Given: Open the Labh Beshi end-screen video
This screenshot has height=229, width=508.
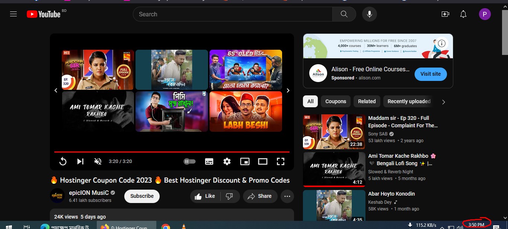Looking at the screenshot, I should click(x=246, y=111).
